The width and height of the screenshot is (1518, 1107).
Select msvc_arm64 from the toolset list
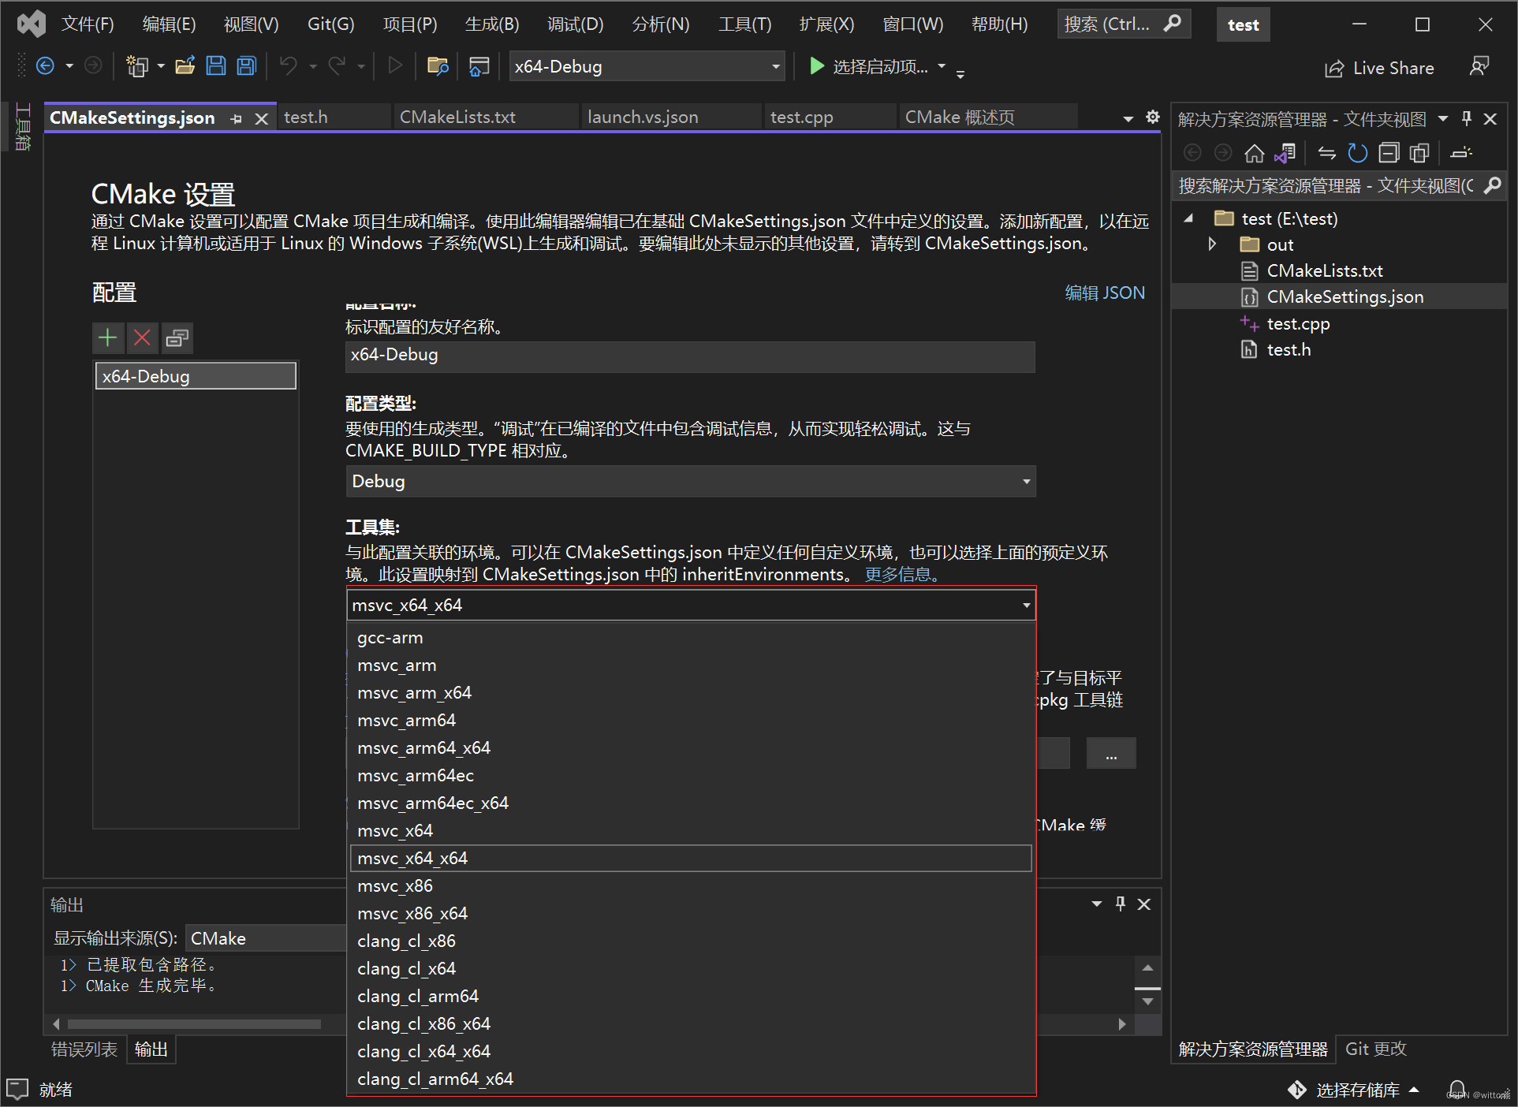tap(406, 720)
